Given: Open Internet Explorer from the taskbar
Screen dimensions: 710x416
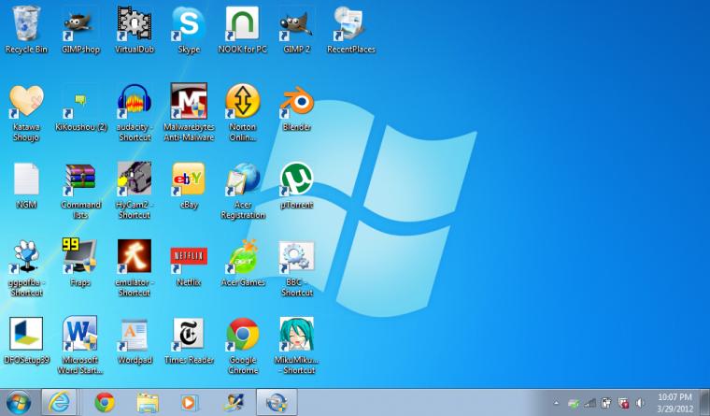Looking at the screenshot, I should 59,402.
